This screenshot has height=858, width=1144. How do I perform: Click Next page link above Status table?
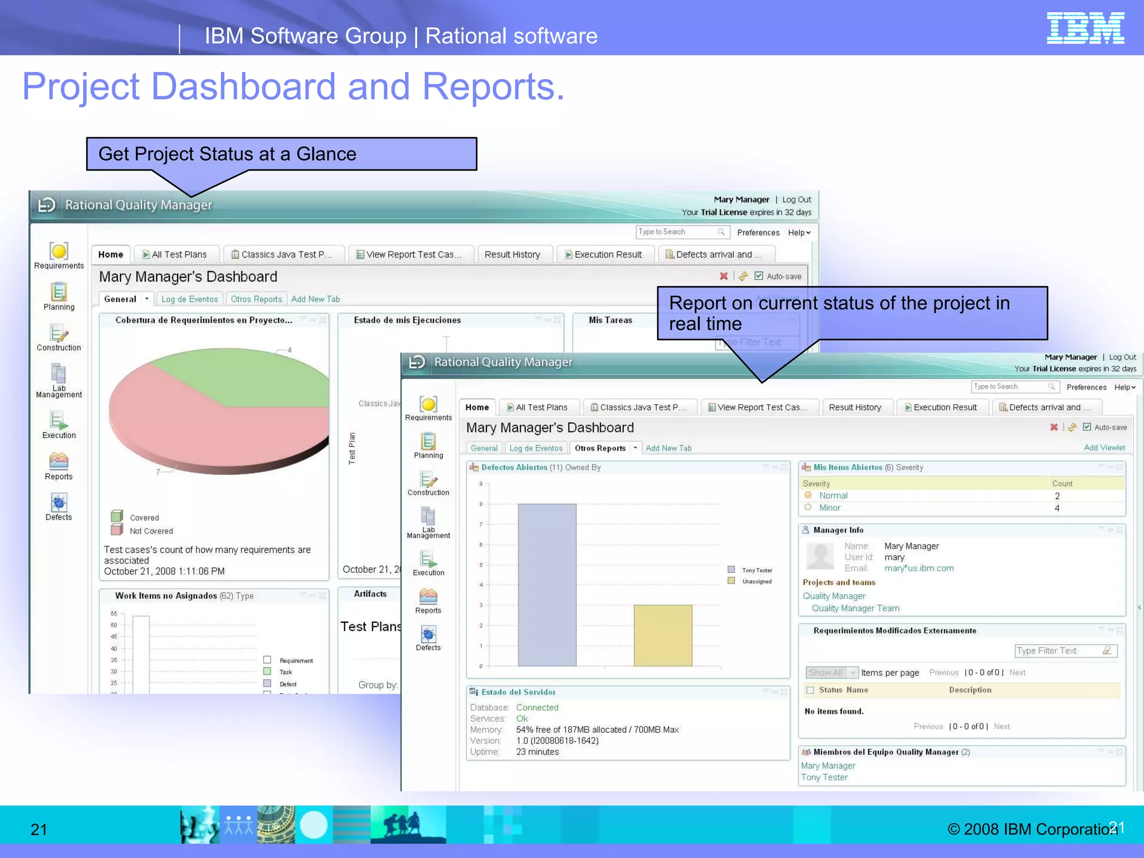pos(1017,673)
